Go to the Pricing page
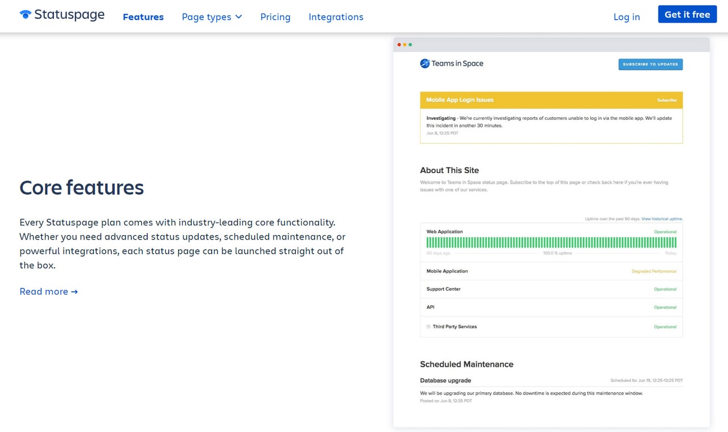 [275, 17]
